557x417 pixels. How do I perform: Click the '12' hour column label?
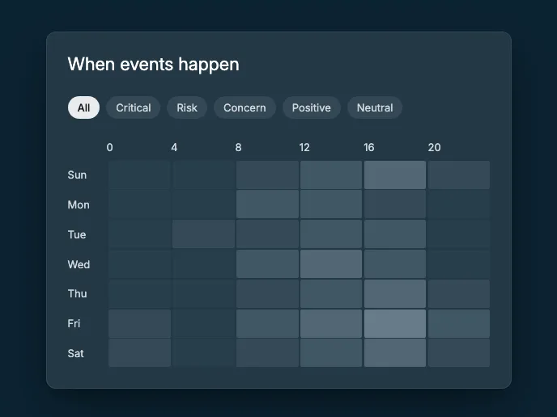tap(304, 147)
